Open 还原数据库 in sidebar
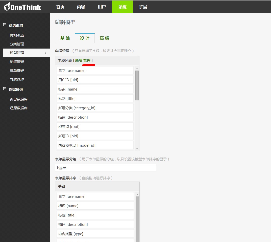Viewport: 271px width, 242px height. [x=19, y=108]
